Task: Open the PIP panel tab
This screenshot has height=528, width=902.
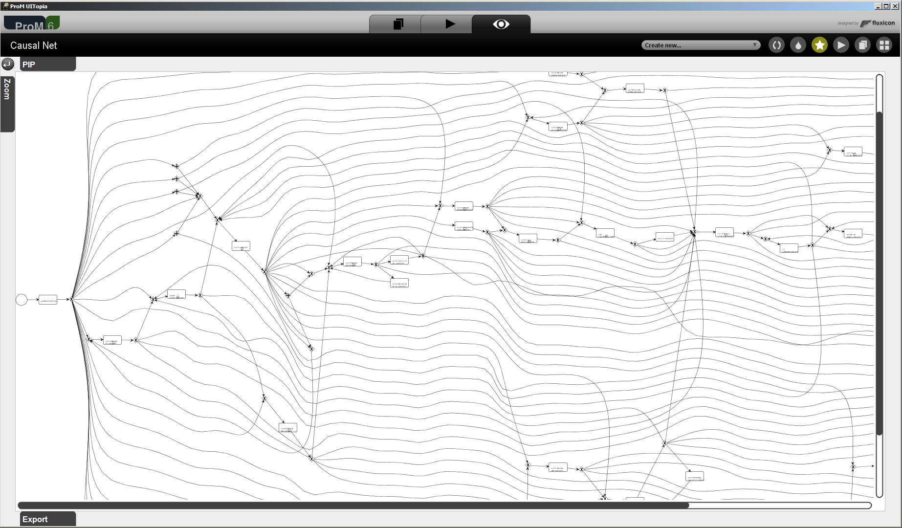Action: click(48, 64)
